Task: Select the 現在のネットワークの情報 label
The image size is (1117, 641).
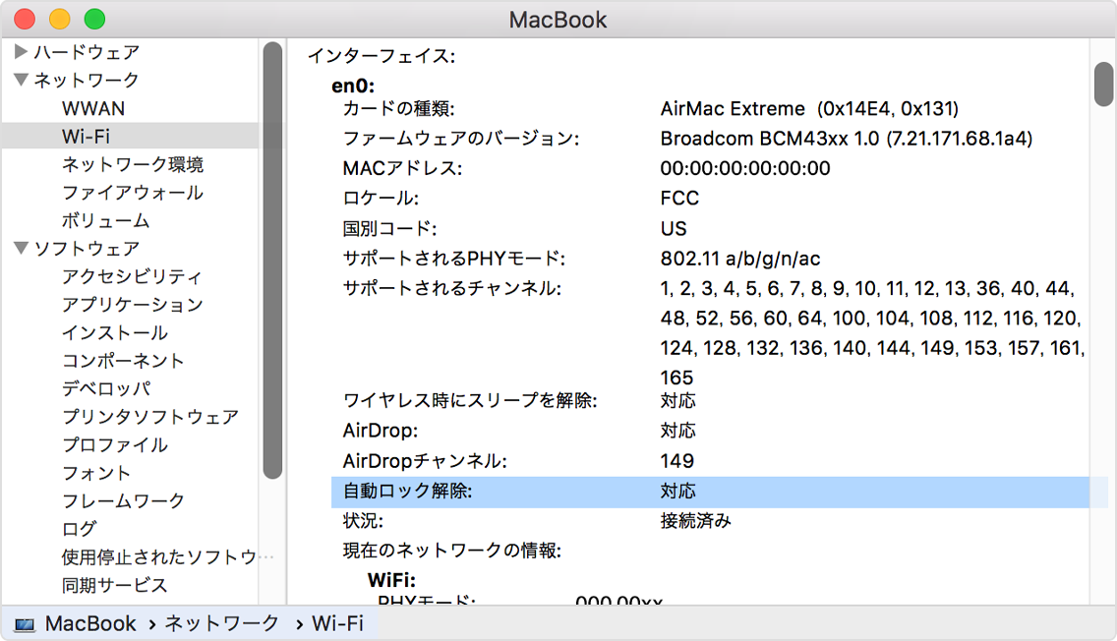Action: pos(452,551)
